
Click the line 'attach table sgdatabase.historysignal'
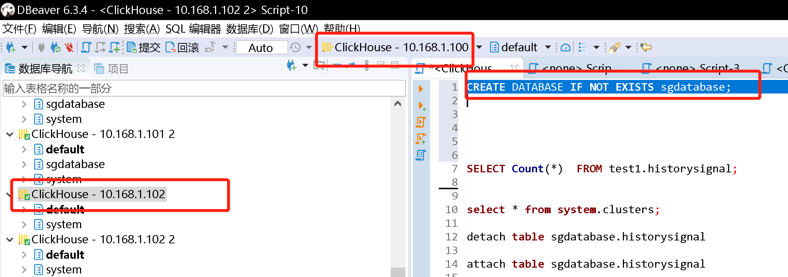(586, 264)
